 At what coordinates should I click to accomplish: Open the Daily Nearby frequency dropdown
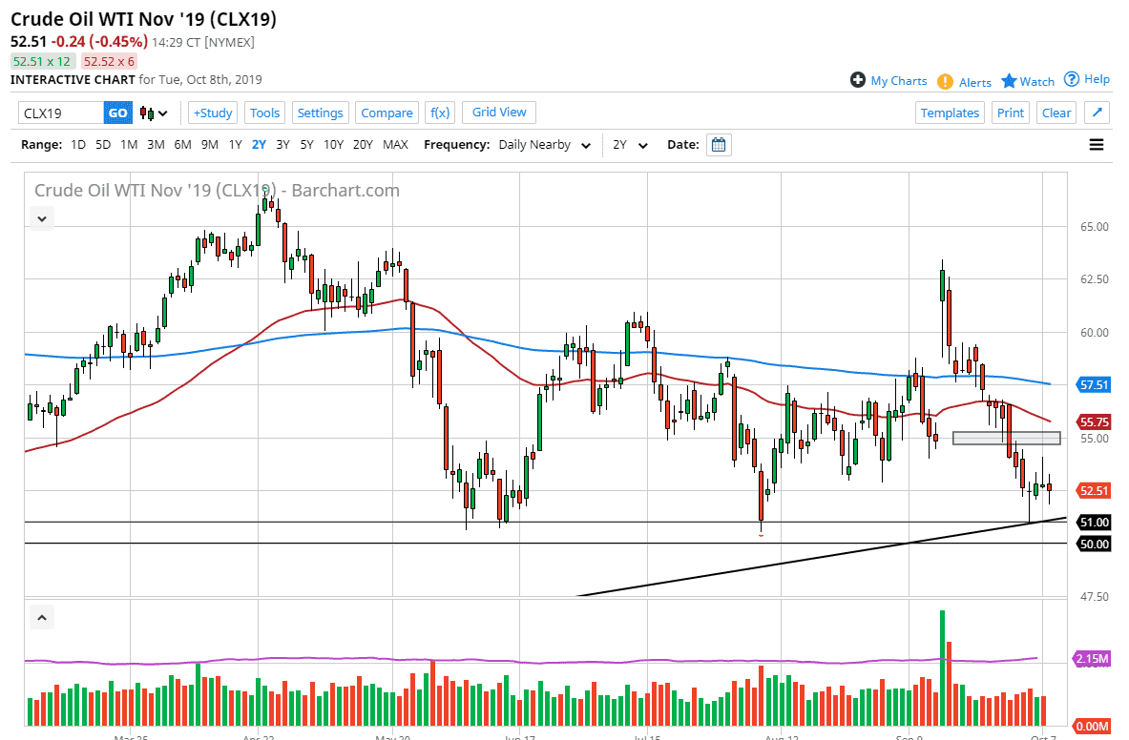pos(543,144)
